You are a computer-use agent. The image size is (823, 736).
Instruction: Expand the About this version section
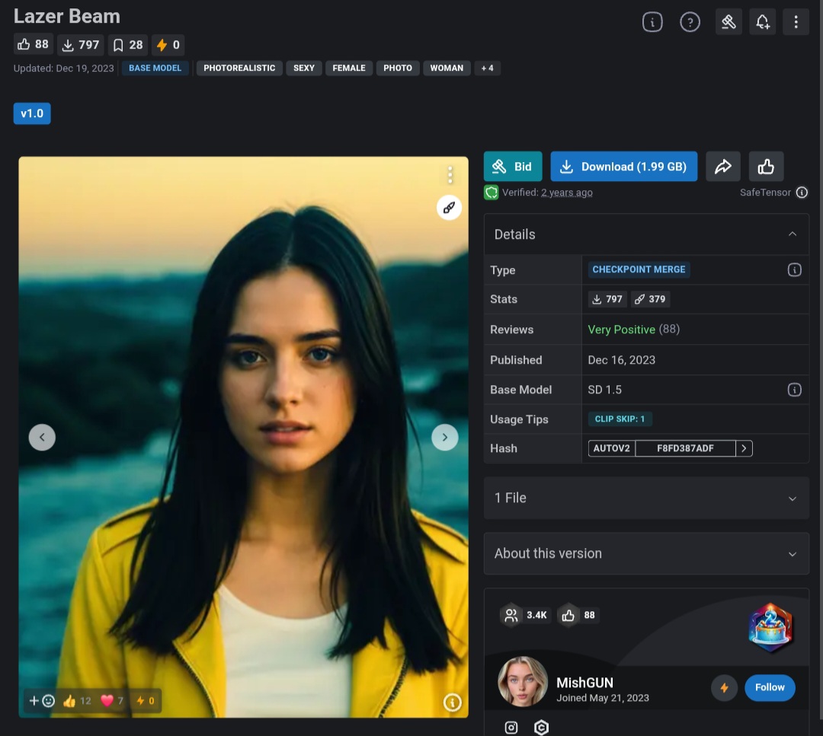coord(646,553)
